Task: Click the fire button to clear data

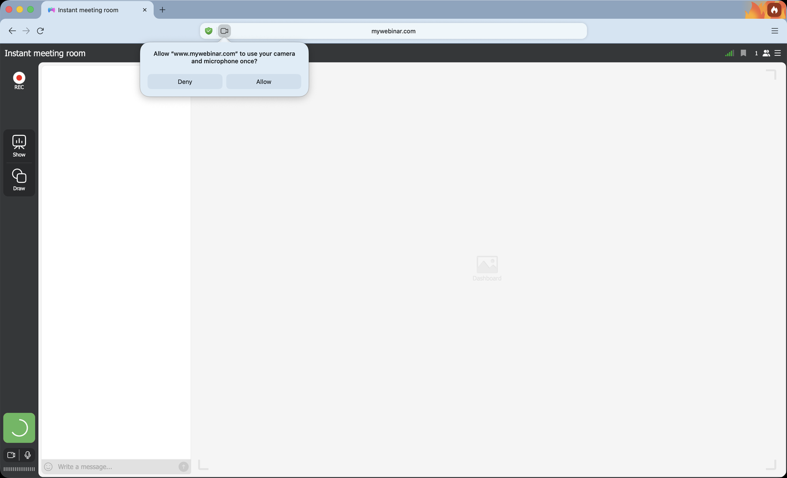Action: tap(774, 10)
